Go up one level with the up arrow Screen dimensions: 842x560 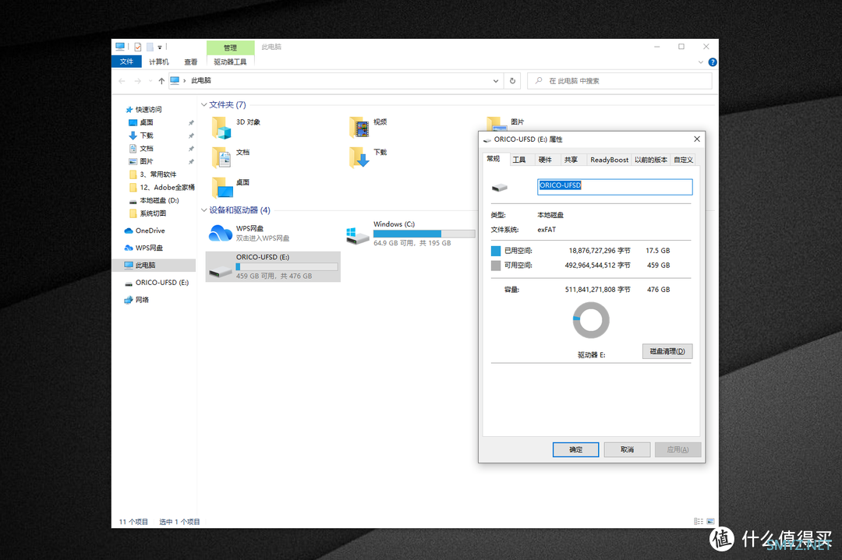[x=161, y=81]
